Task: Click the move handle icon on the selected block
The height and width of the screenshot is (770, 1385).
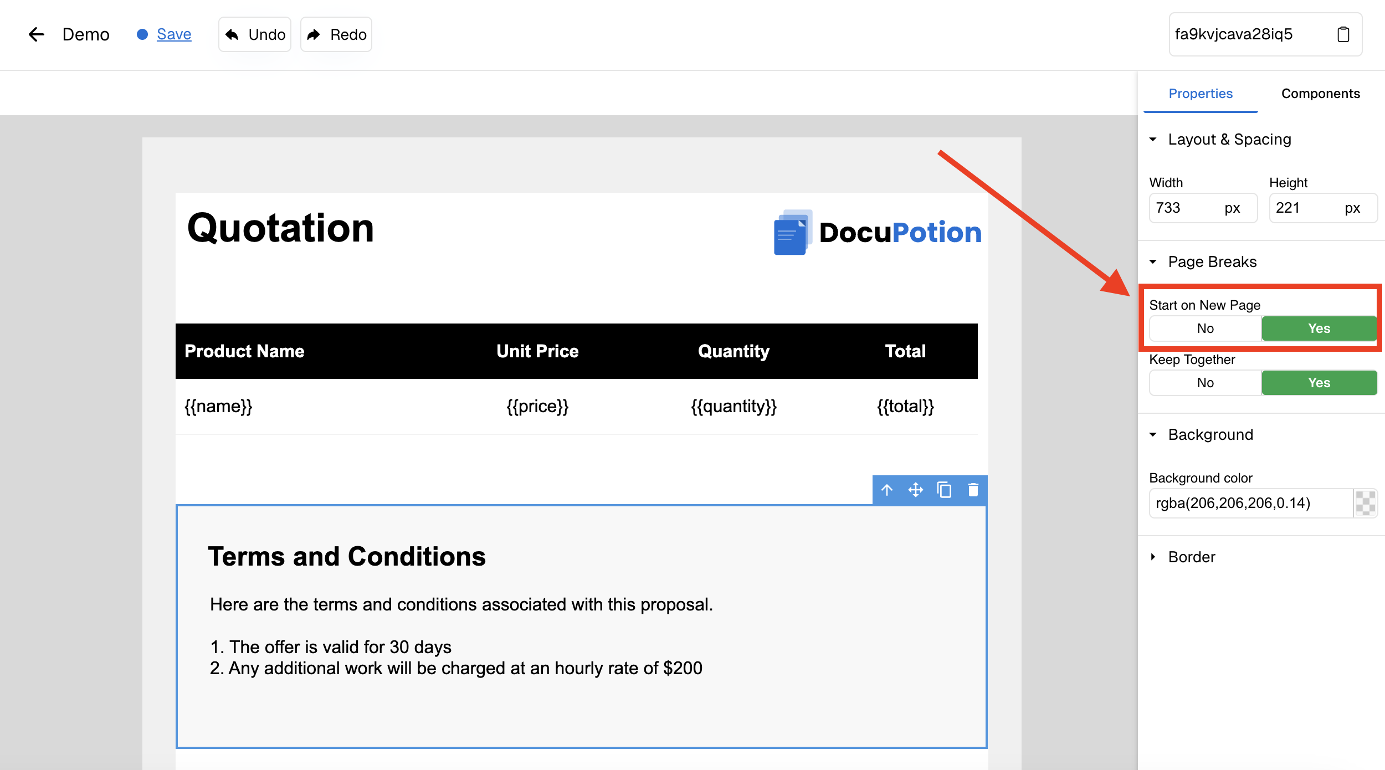Action: point(916,490)
